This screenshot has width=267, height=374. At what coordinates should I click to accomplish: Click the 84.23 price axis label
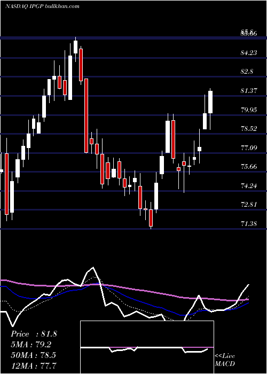[x=249, y=52]
